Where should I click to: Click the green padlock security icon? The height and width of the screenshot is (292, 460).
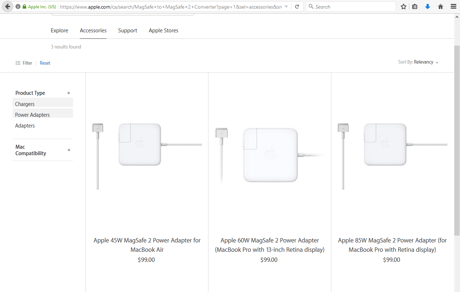(x=24, y=7)
